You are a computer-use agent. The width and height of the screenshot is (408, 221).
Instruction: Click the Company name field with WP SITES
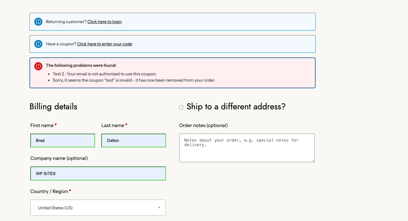point(98,174)
